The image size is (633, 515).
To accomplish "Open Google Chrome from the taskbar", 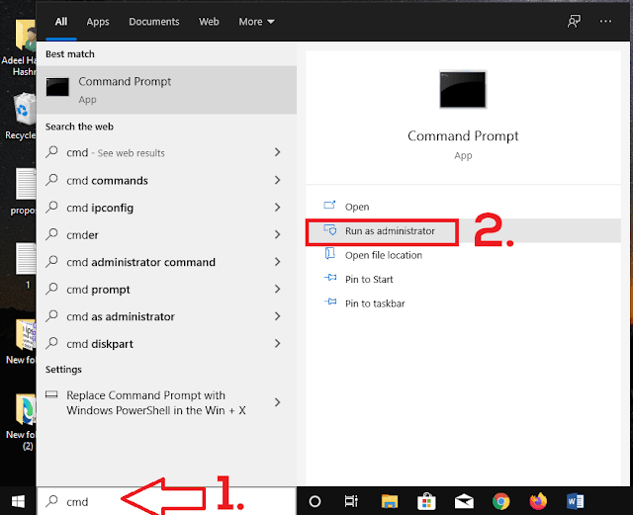I will pyautogui.click(x=500, y=501).
